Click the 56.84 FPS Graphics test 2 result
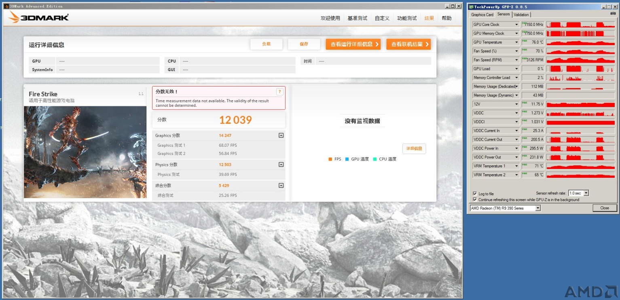620x300 pixels. pos(228,154)
